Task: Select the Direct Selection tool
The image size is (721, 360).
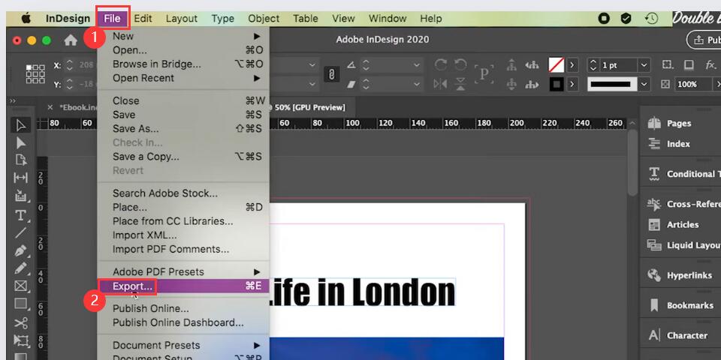Action: 21,142
